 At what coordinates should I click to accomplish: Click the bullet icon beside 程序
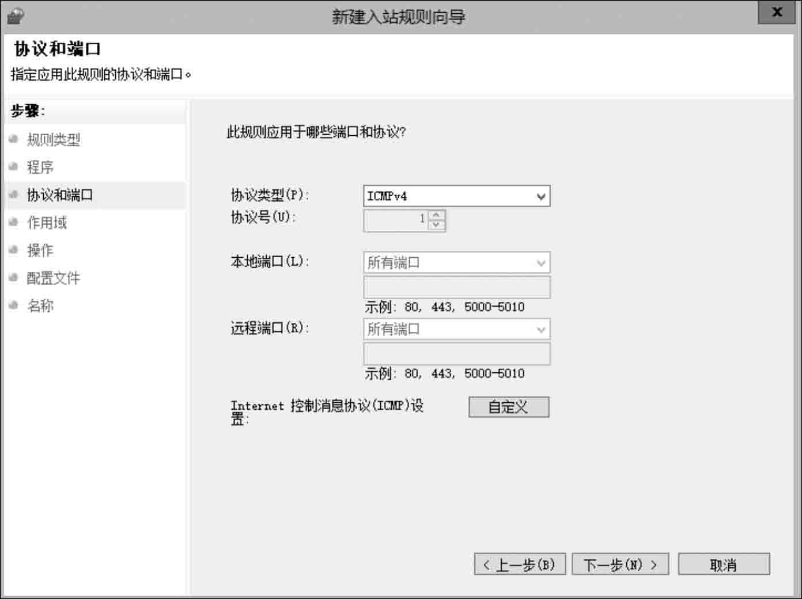coord(14,166)
